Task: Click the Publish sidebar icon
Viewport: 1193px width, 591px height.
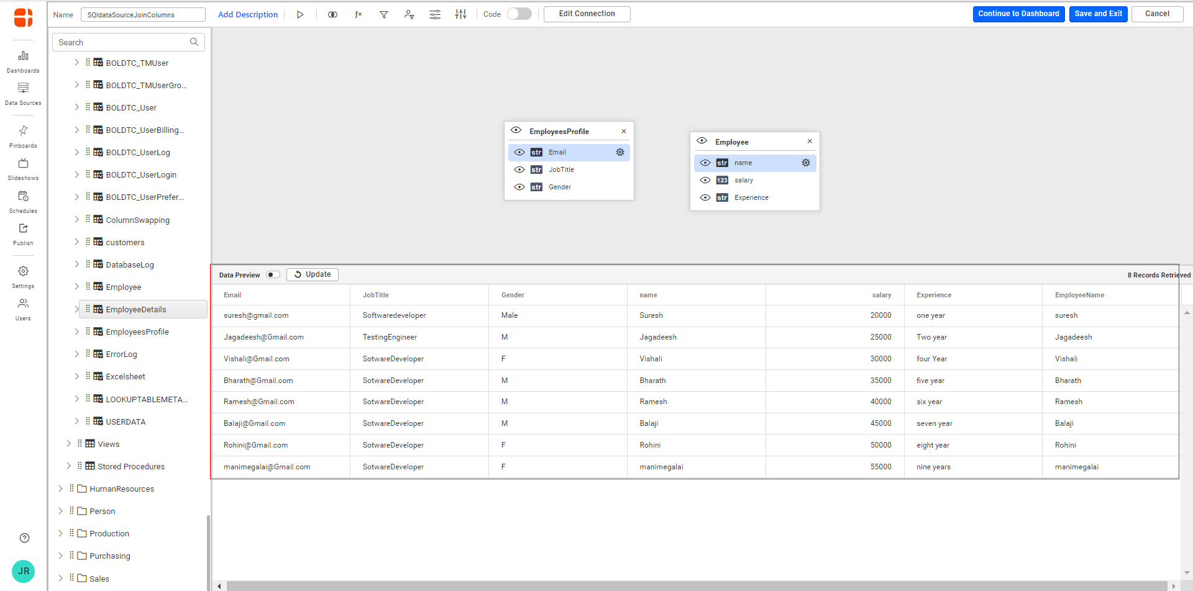Action: [x=23, y=233]
